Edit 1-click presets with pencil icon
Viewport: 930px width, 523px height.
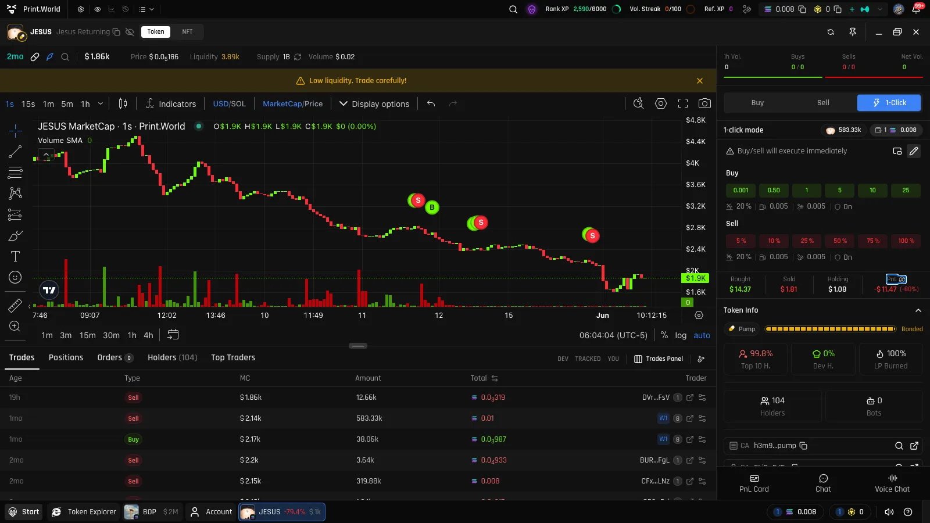point(914,151)
